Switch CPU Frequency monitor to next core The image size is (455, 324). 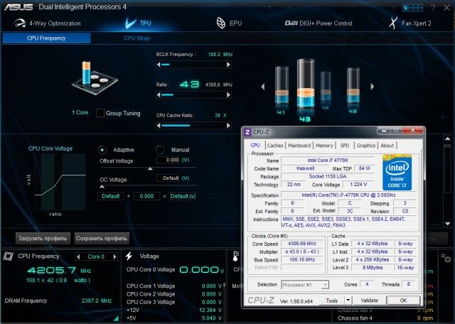(115, 256)
